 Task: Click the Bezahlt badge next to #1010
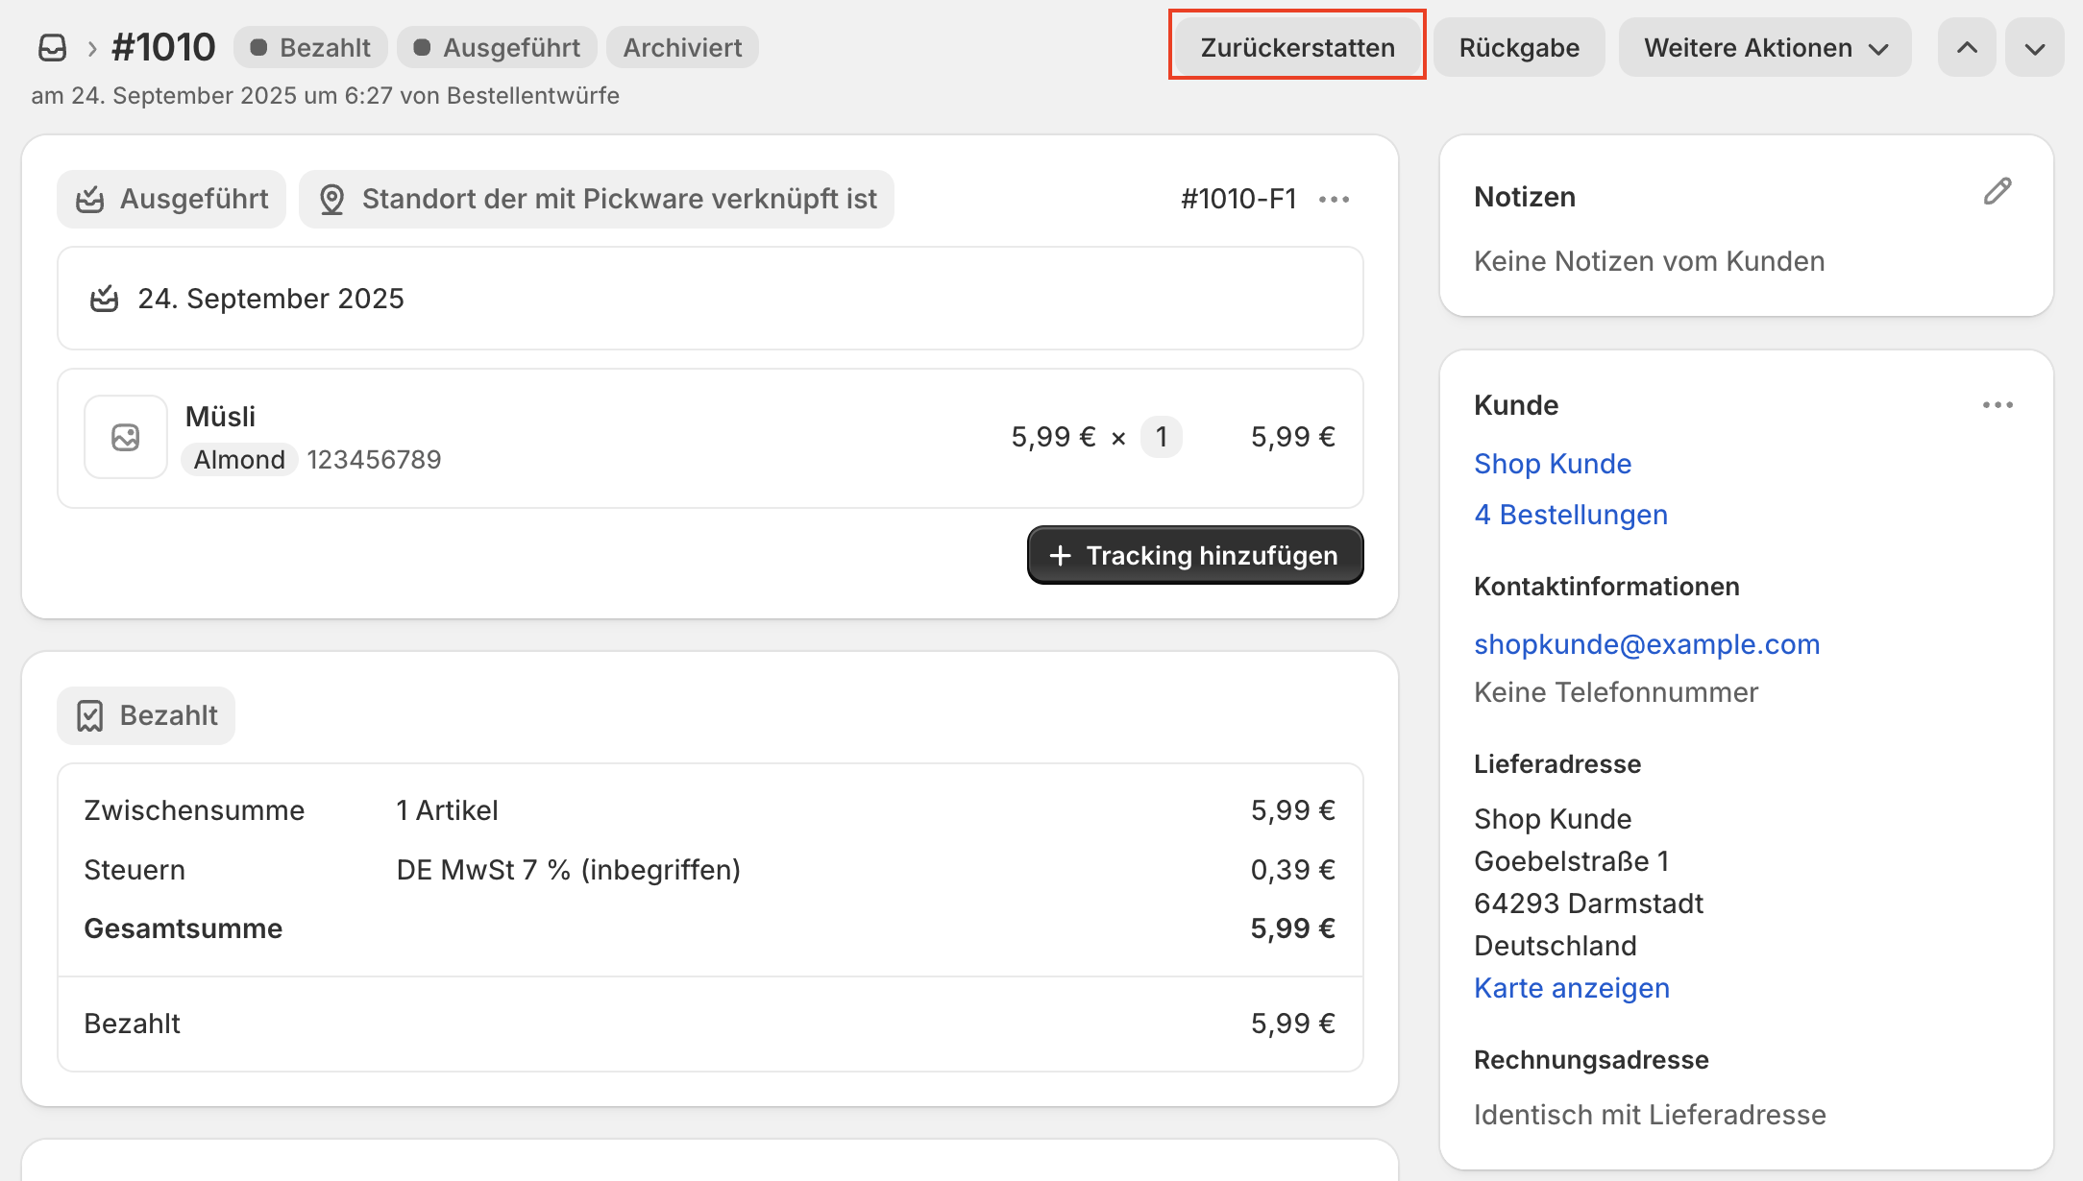pos(309,46)
